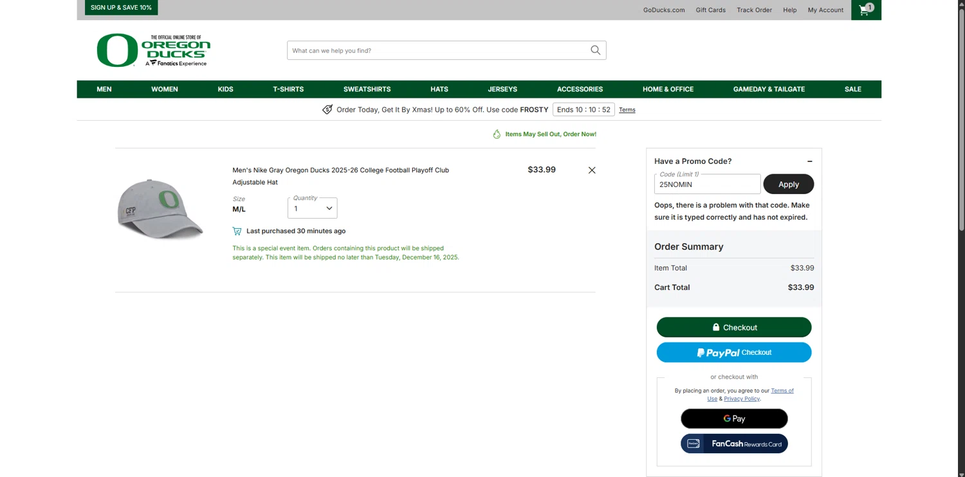Click the promo tag icon in banner
Viewport: 965px width, 477px height.
[327, 109]
